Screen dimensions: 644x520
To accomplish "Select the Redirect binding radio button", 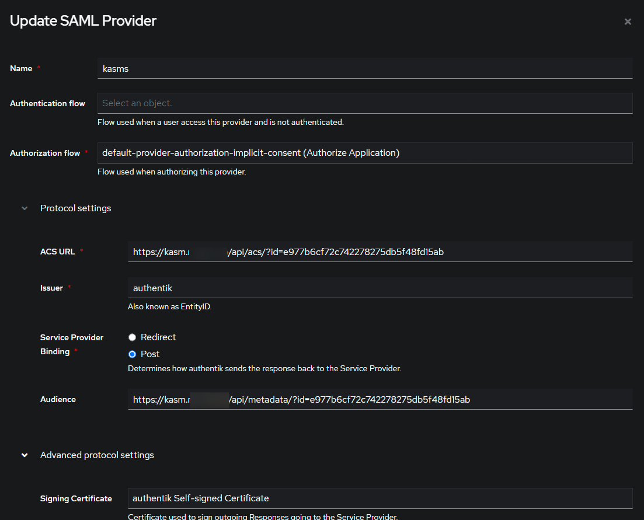I will 133,337.
